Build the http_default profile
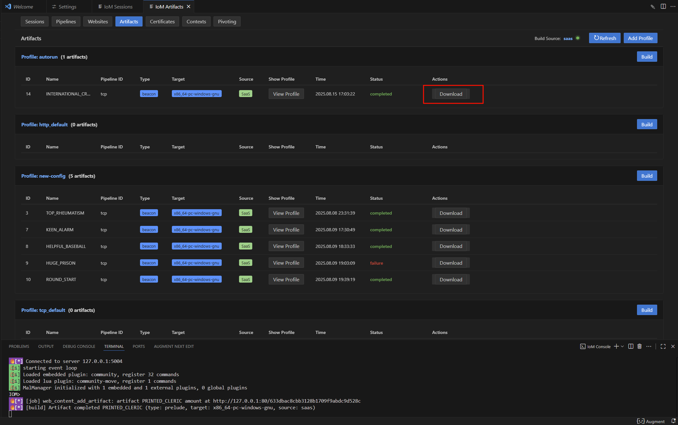The width and height of the screenshot is (678, 425). click(x=647, y=124)
